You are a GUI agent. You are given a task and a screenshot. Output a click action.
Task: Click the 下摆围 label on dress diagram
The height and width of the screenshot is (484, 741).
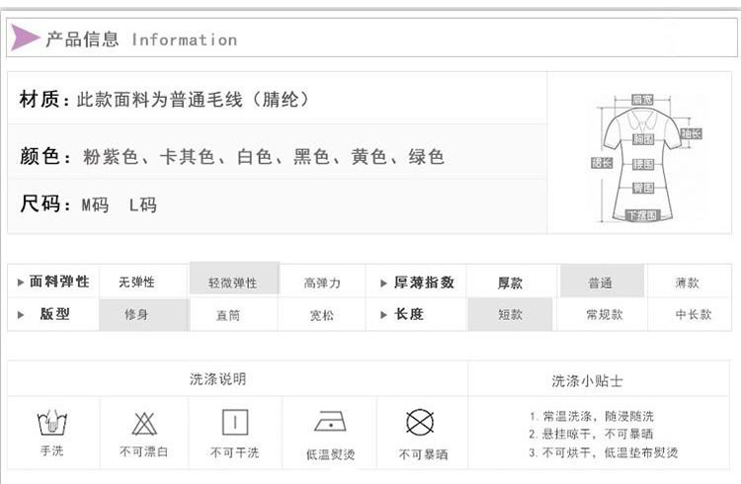642,215
